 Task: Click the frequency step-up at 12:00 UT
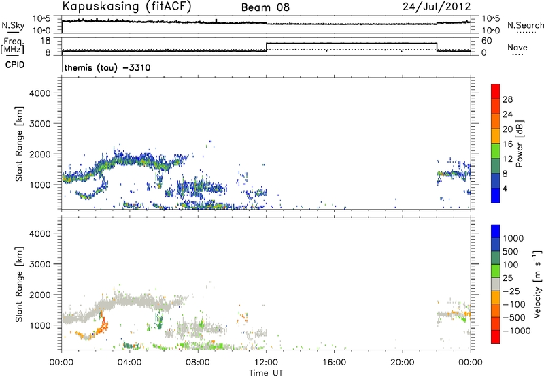tap(266, 47)
